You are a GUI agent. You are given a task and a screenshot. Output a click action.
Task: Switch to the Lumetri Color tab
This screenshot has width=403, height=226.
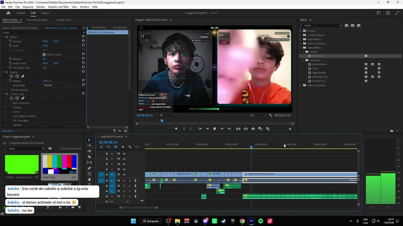click(64, 20)
